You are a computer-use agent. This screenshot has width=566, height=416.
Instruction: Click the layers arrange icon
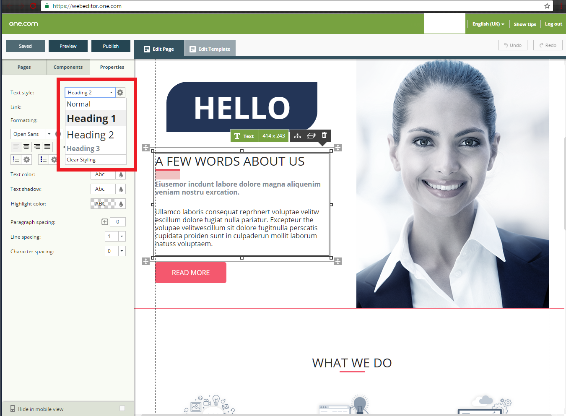311,135
